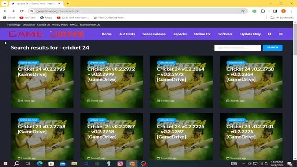Click the address bar URL
The width and height of the screenshot is (297, 167).
58,11
